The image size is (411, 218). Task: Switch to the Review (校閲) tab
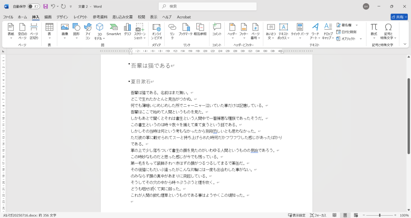point(142,17)
